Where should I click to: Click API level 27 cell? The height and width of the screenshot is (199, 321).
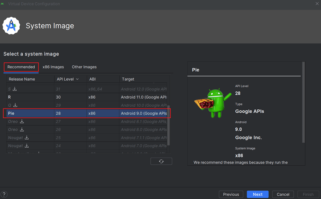pyautogui.click(x=71, y=121)
